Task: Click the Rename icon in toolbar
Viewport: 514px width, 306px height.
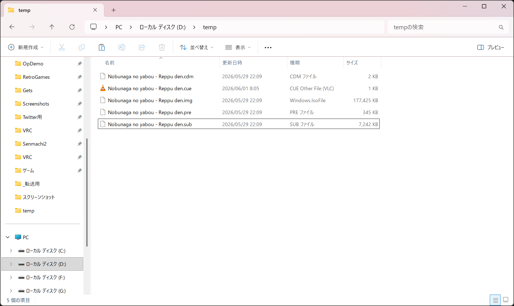Action: 122,47
